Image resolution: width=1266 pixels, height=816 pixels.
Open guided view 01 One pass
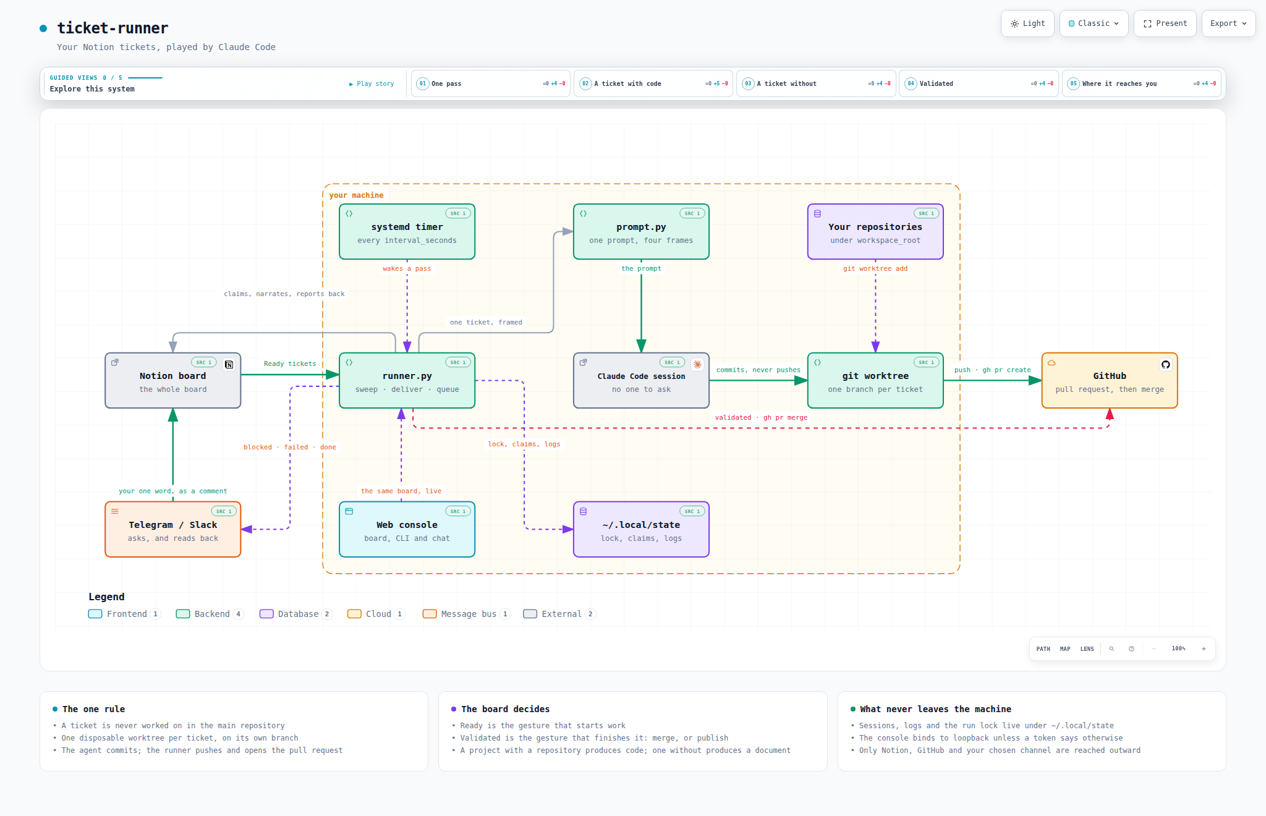pos(491,83)
